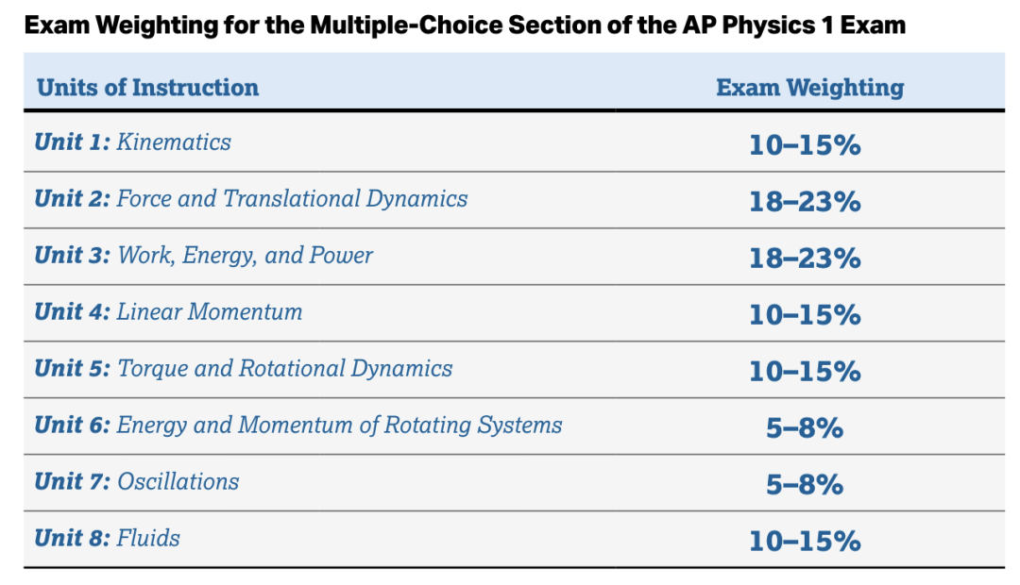Image resolution: width=1020 pixels, height=585 pixels.
Task: Click Unit 3: Work, Energy, and Power
Action: coord(204,256)
